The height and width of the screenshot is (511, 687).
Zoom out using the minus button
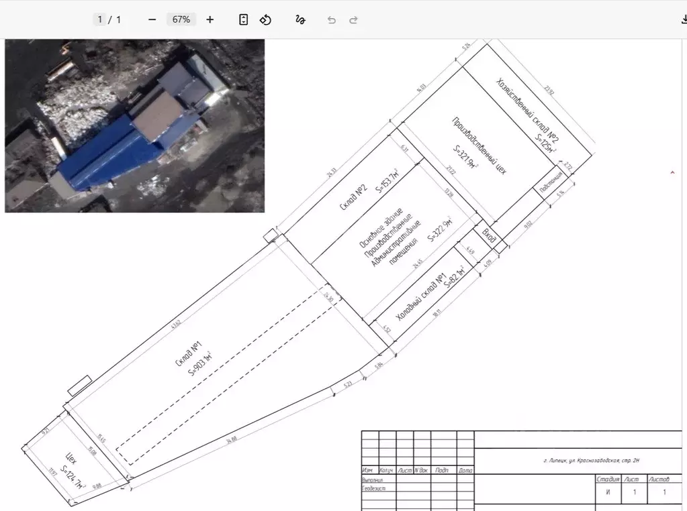point(152,19)
